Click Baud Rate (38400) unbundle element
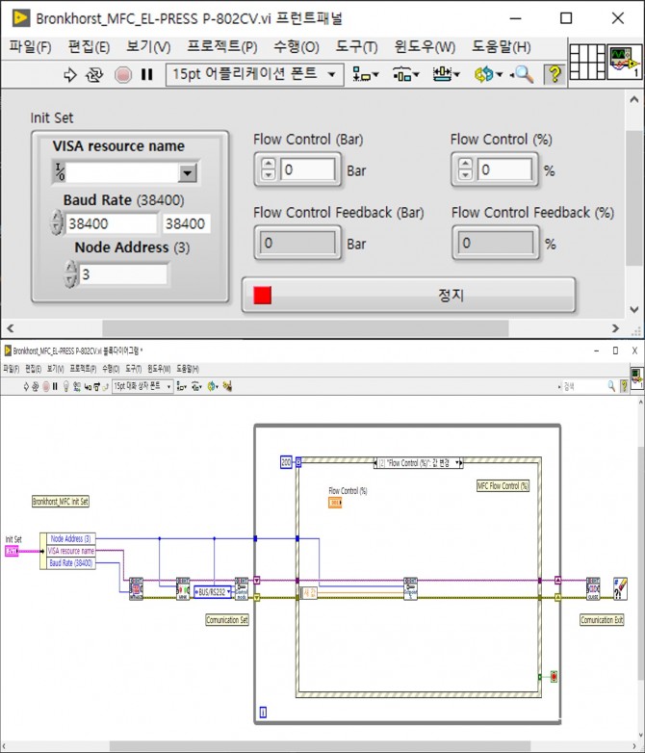This screenshot has width=645, height=753. click(x=70, y=563)
